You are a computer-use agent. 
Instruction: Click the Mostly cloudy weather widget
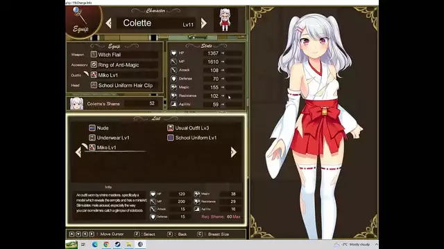352,244
